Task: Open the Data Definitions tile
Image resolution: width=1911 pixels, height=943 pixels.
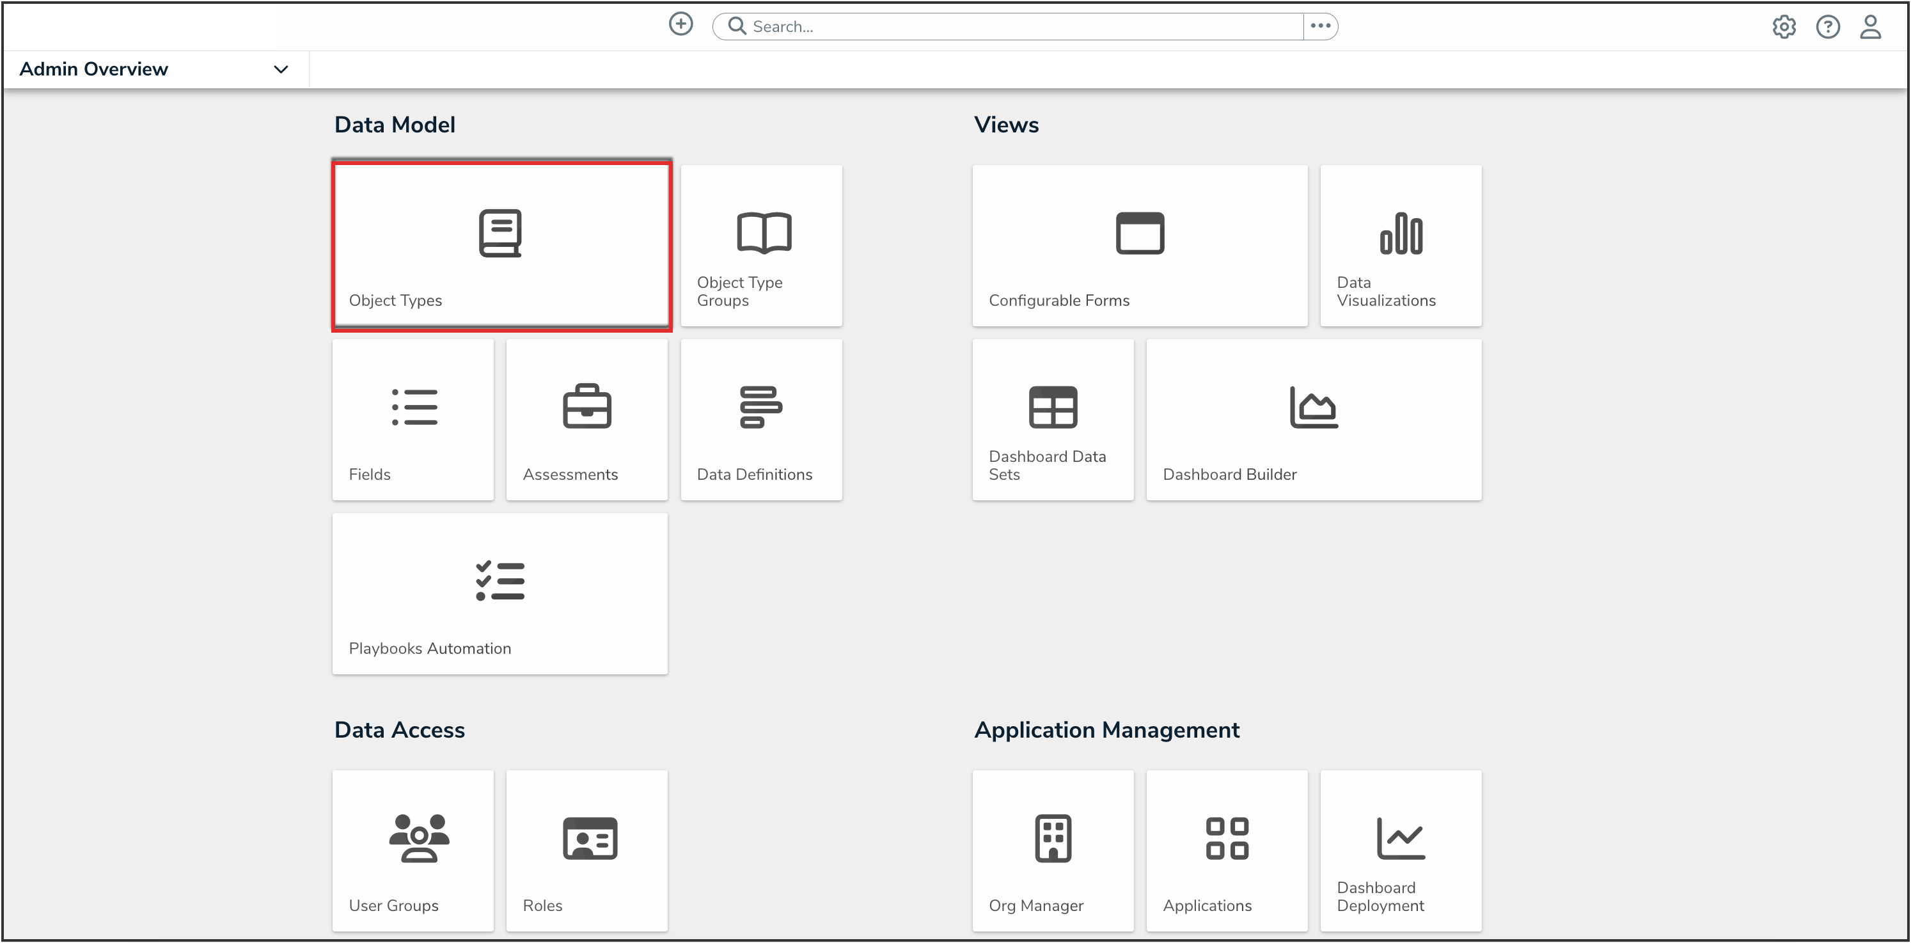Action: (761, 420)
